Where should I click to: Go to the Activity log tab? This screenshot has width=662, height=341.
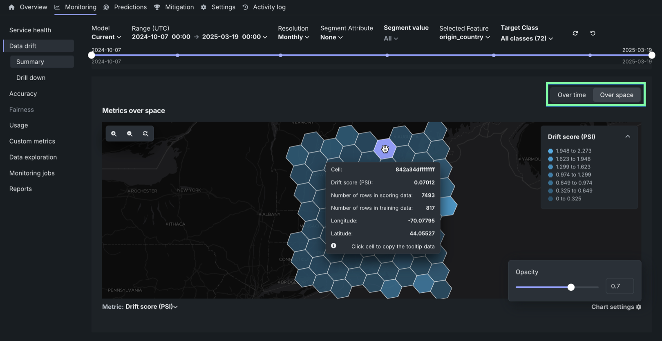click(x=269, y=7)
